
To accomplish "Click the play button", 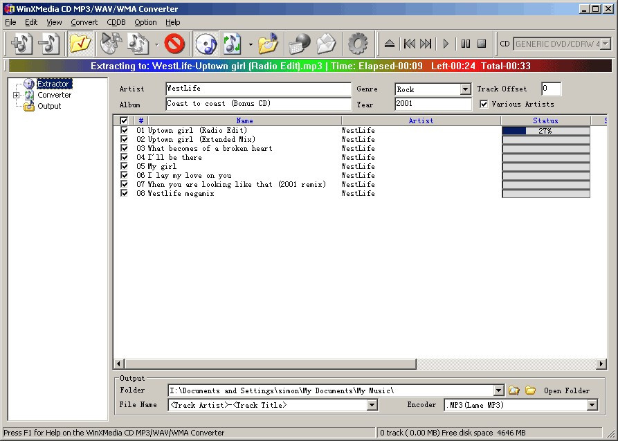I will (446, 44).
